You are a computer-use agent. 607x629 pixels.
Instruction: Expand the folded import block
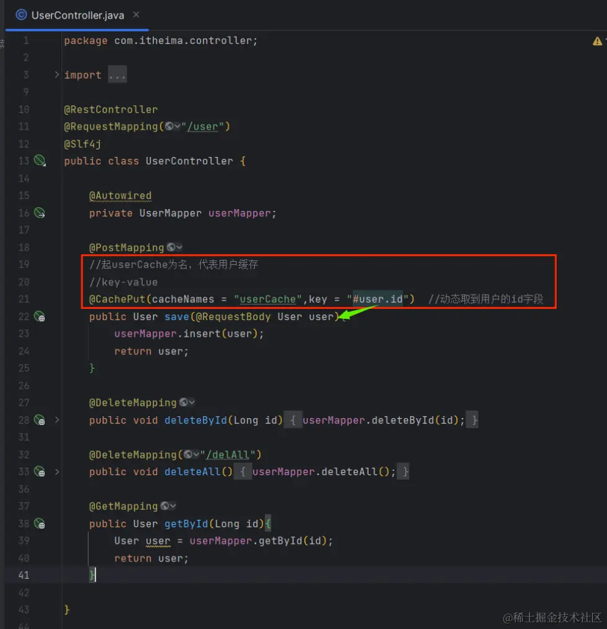pos(56,74)
